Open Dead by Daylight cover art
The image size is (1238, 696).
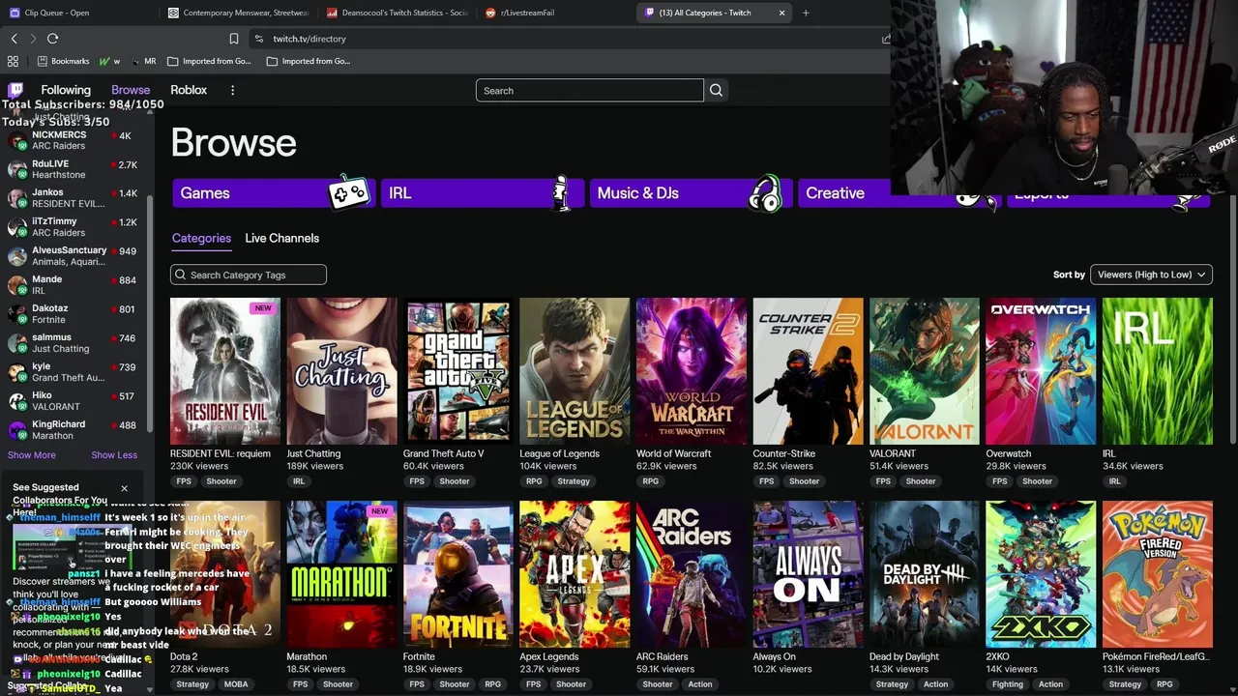tap(925, 574)
